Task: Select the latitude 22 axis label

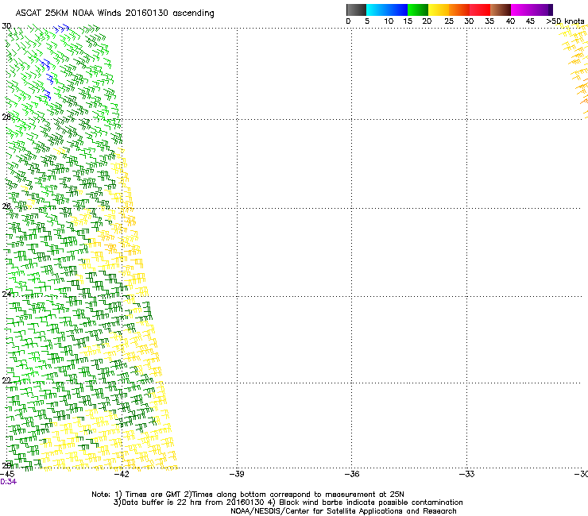Action: (6, 381)
